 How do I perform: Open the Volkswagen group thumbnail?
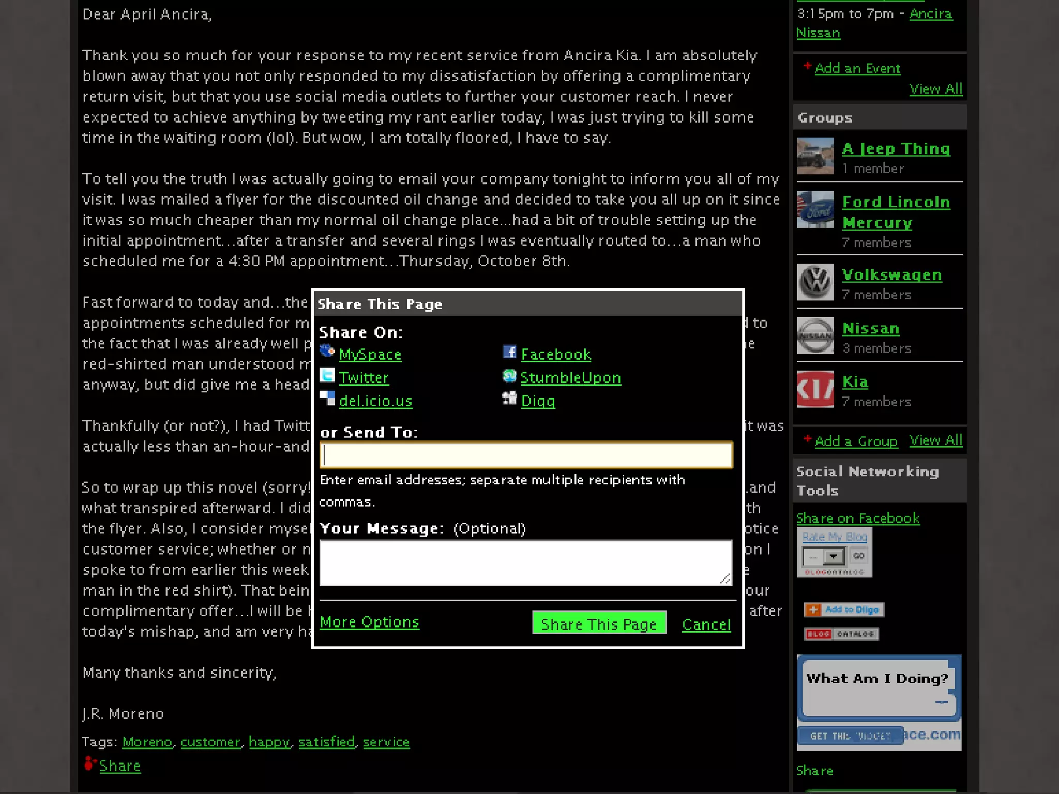point(815,282)
